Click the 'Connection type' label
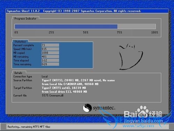This screenshot has height=131, width=174. click(x=23, y=76)
